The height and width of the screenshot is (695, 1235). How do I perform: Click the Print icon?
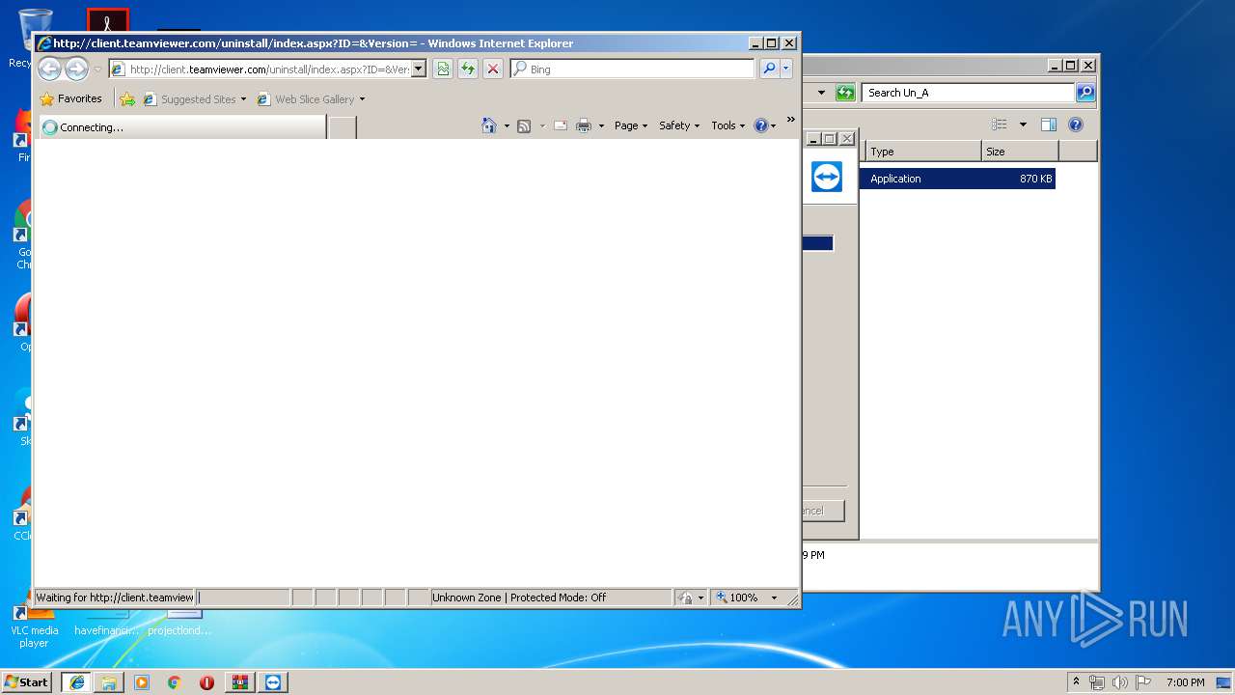(x=584, y=125)
